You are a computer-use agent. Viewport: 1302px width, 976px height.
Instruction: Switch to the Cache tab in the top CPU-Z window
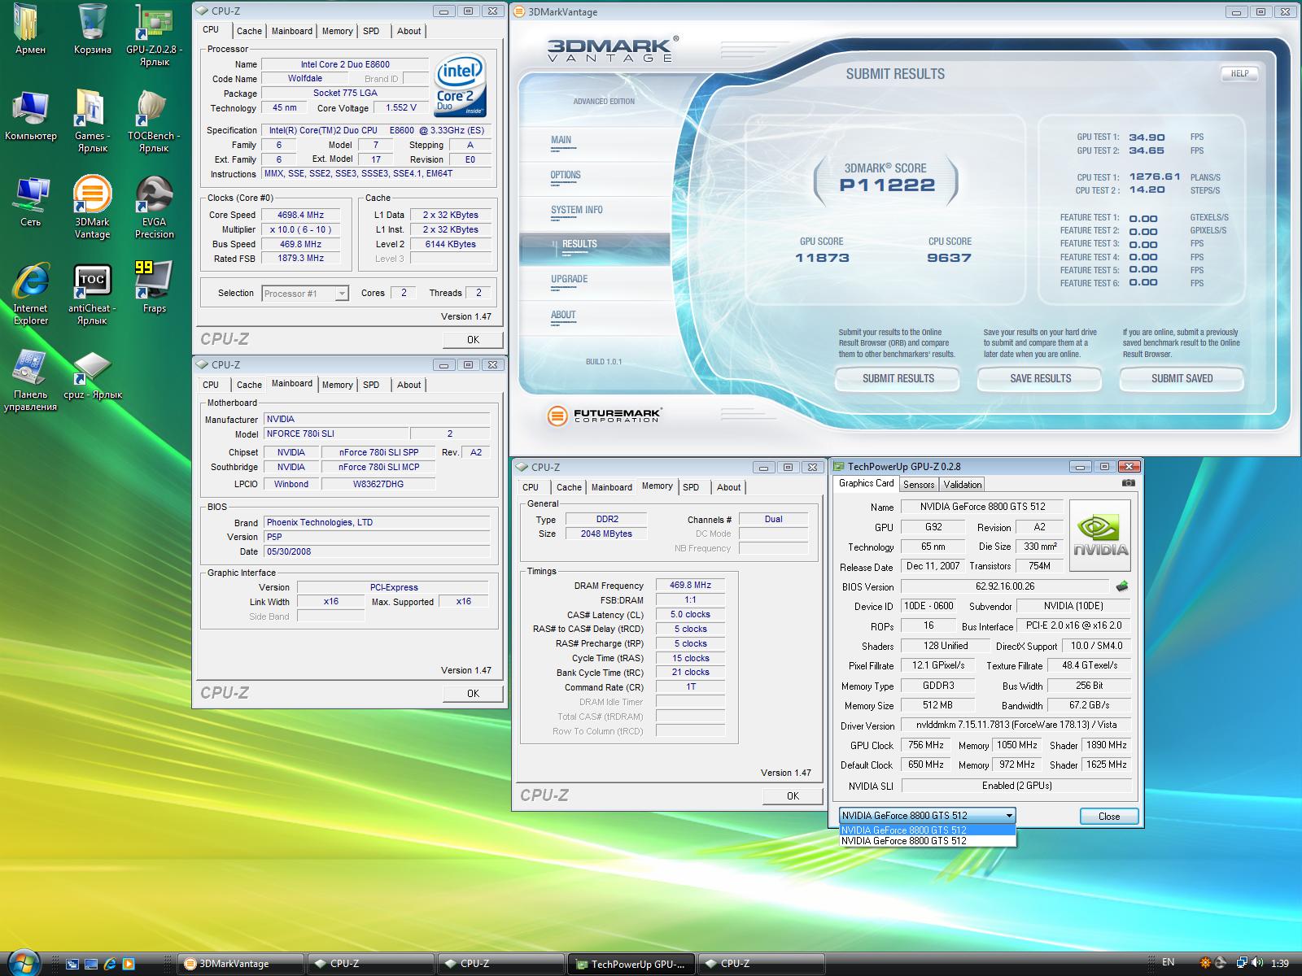pos(249,31)
